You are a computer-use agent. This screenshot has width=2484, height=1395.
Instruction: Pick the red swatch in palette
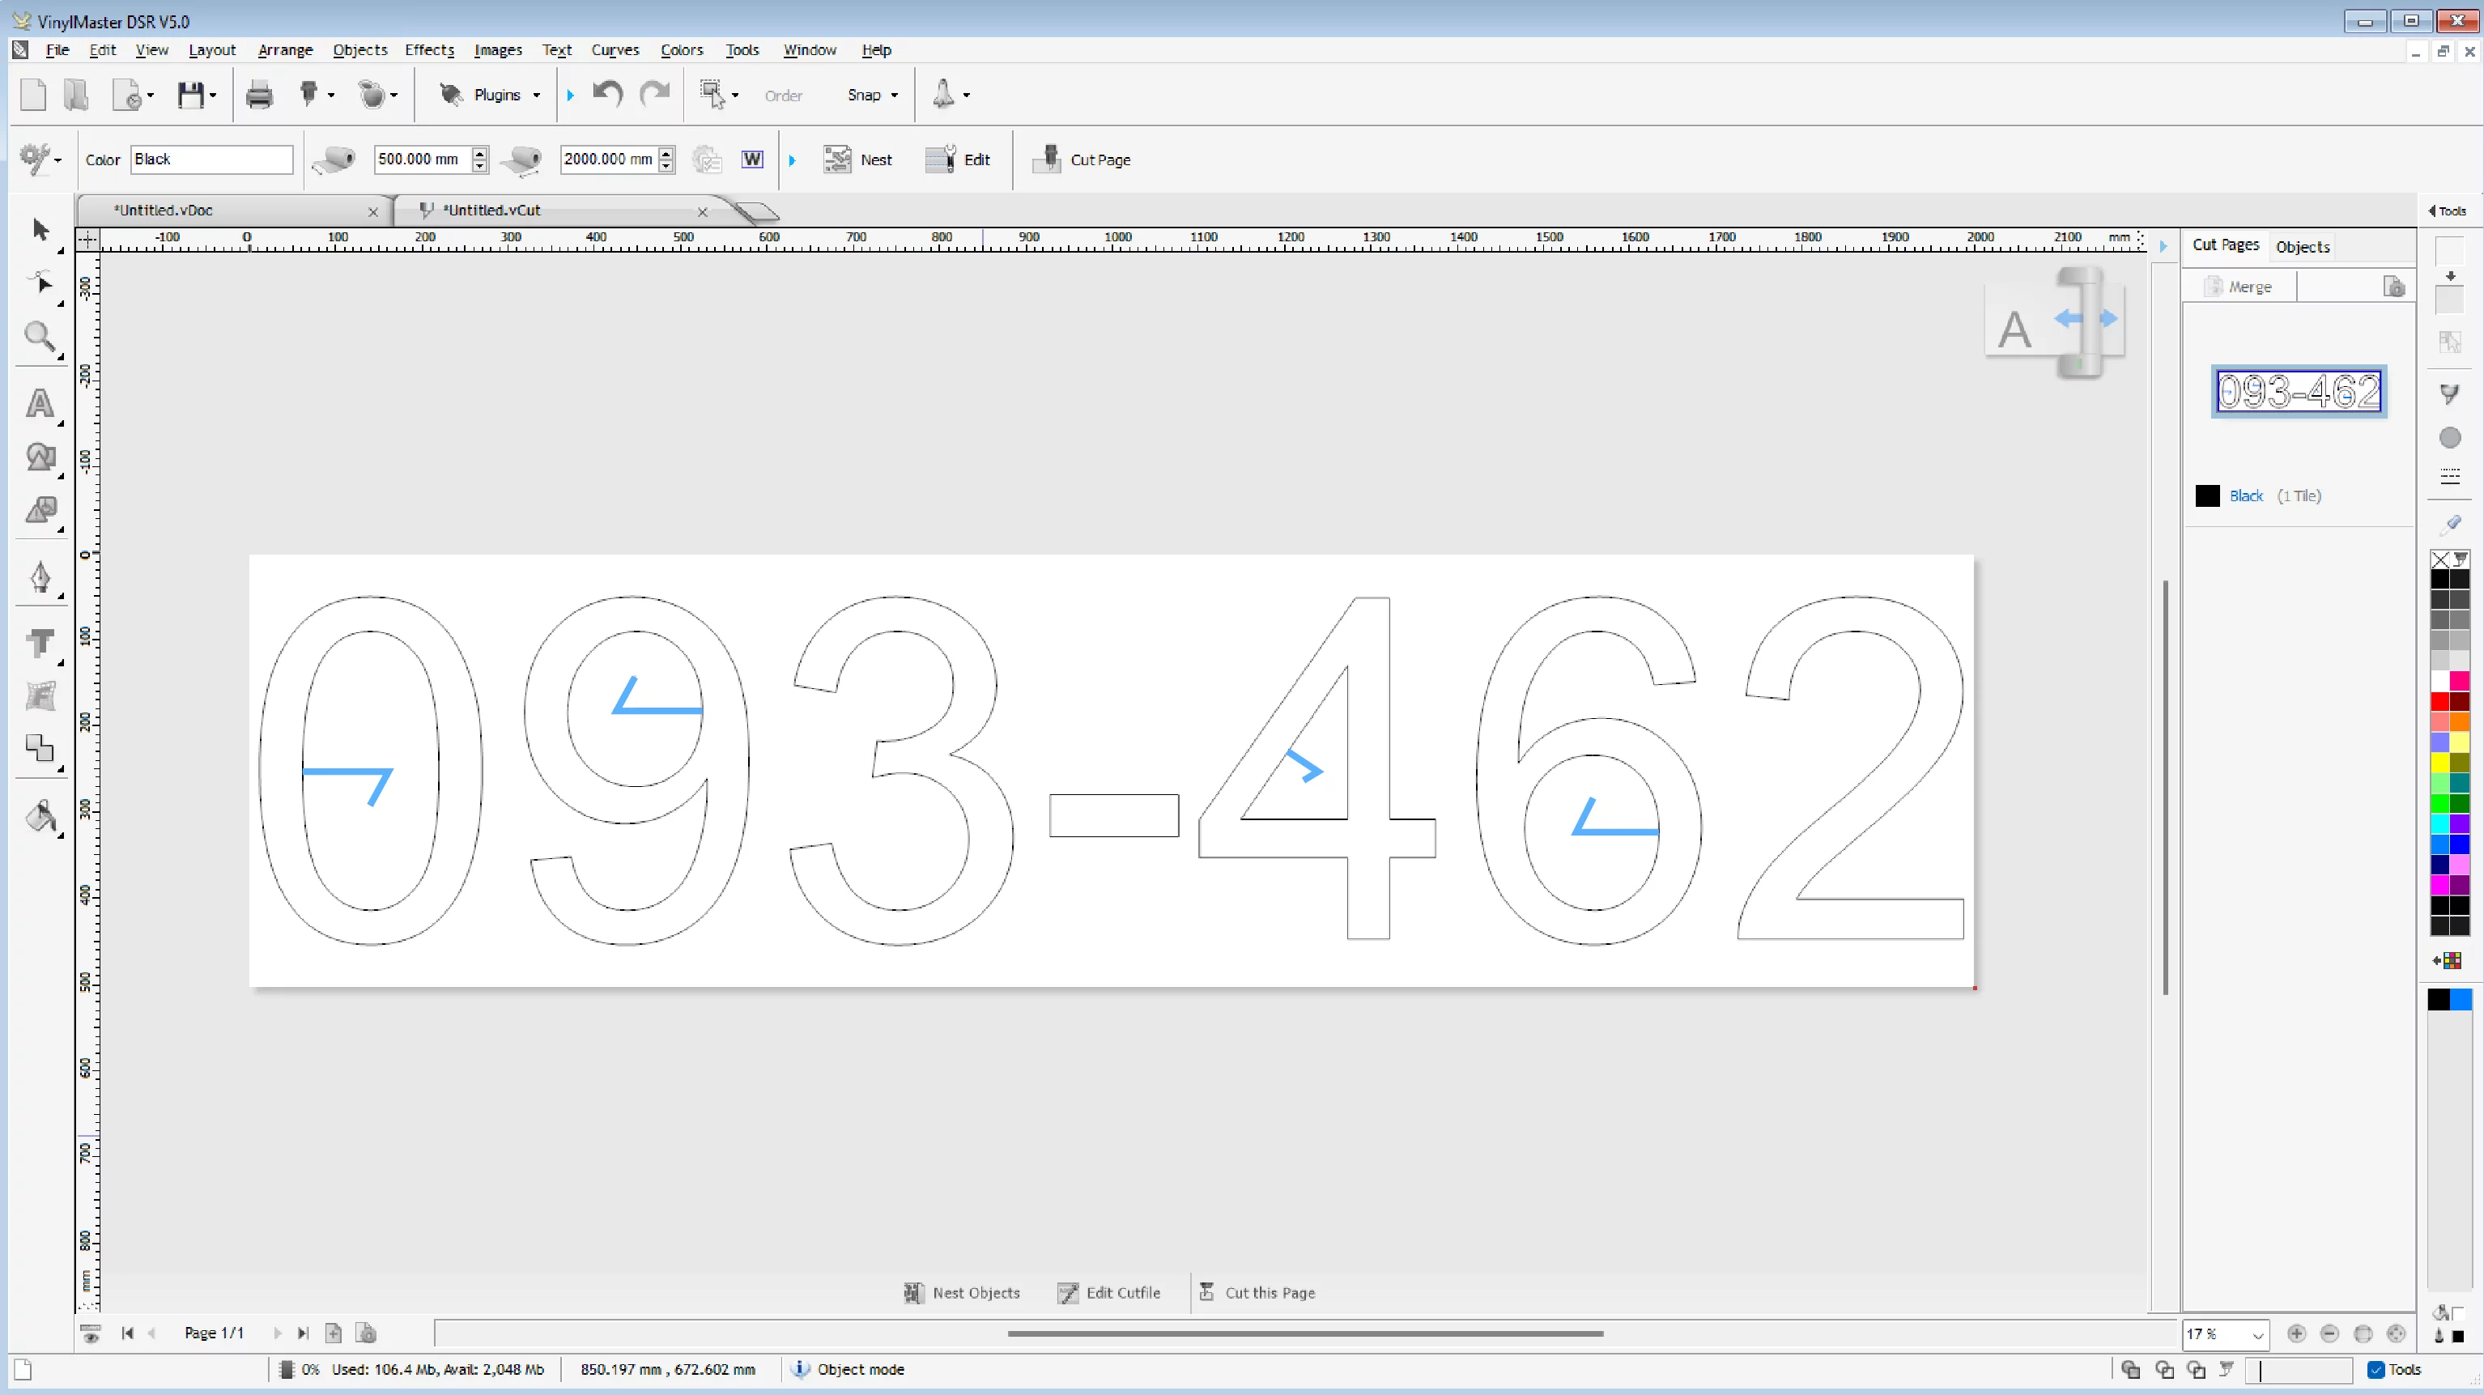(x=2439, y=701)
